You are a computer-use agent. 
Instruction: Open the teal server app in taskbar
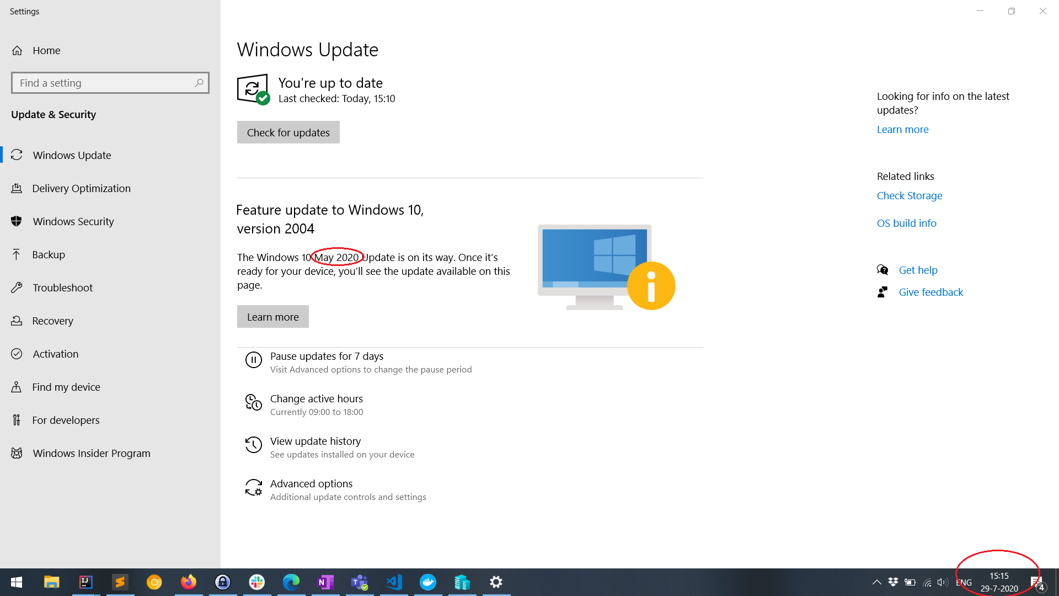[x=462, y=582]
